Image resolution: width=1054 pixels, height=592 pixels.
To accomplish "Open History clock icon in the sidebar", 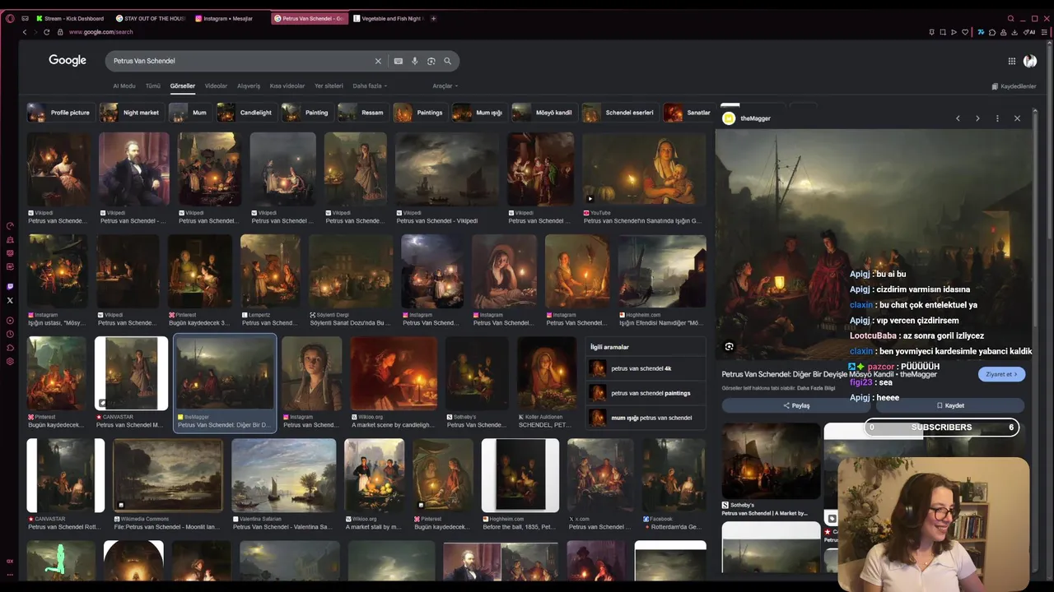I will (x=10, y=334).
